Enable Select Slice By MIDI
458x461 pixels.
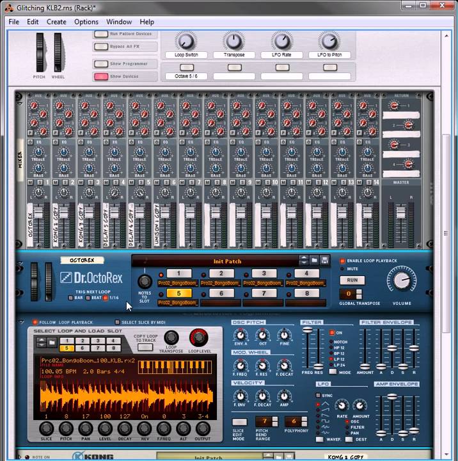click(x=117, y=322)
